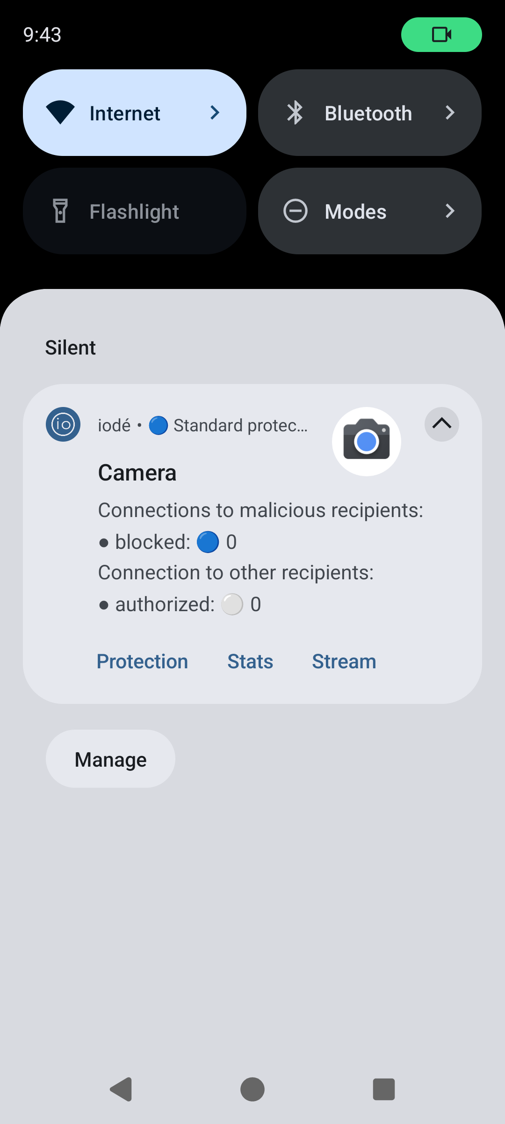This screenshot has width=505, height=1124.
Task: Tap the green screen recording indicator
Action: click(x=441, y=35)
